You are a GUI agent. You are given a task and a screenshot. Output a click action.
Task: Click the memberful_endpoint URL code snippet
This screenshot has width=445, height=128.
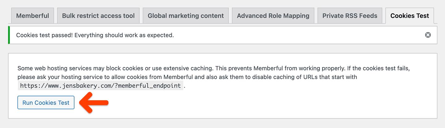pyautogui.click(x=100, y=86)
